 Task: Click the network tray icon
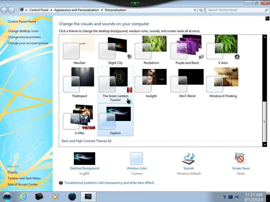[x=230, y=197]
